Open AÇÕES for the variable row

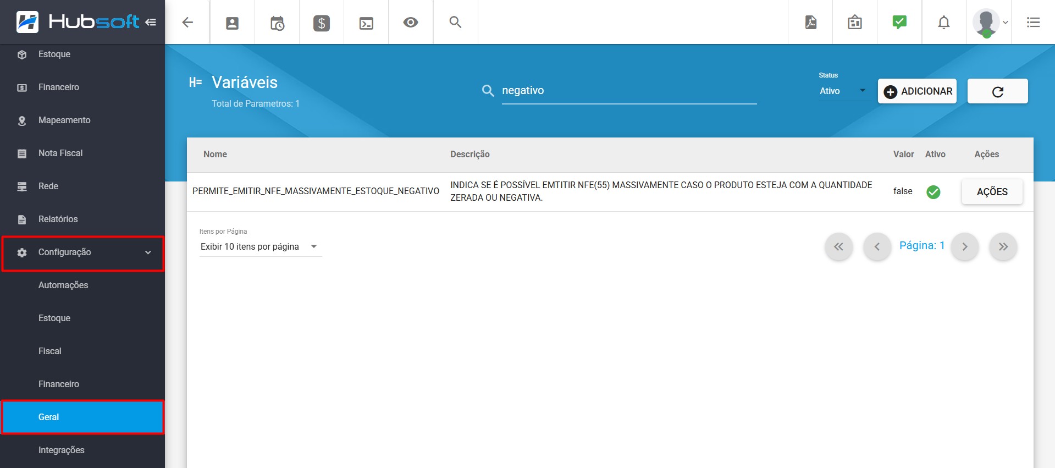coord(992,192)
